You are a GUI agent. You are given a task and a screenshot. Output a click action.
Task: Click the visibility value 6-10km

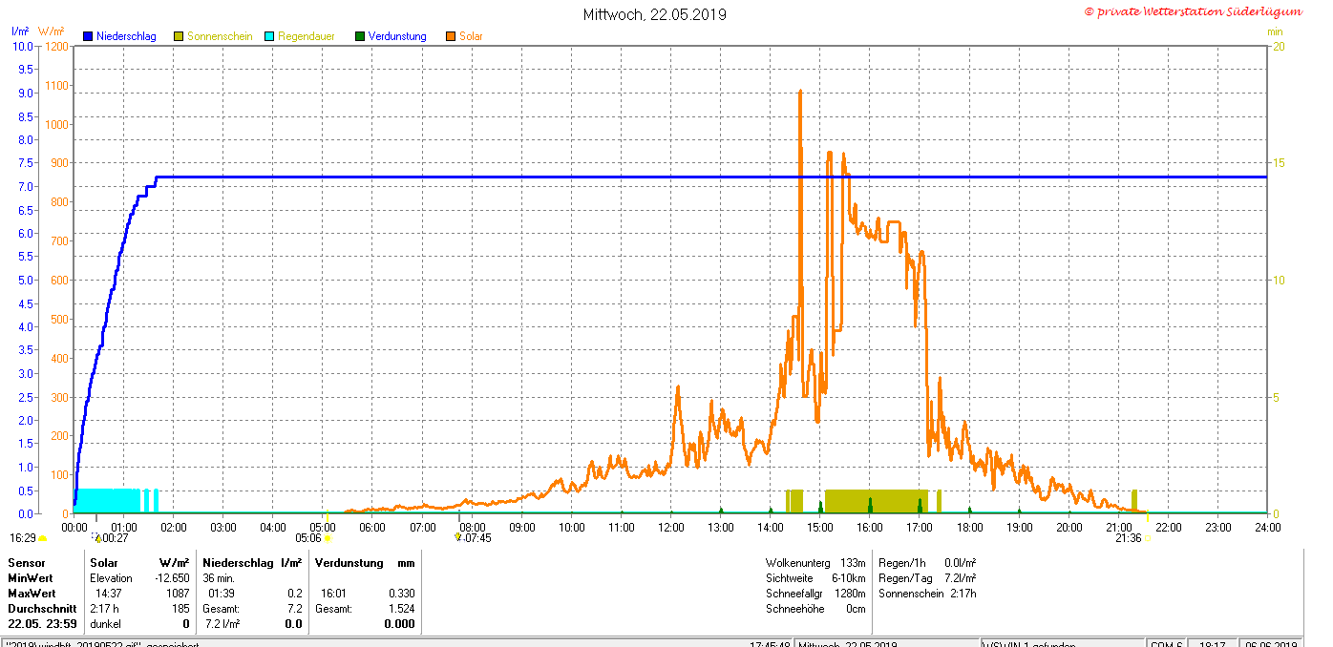[x=849, y=578]
